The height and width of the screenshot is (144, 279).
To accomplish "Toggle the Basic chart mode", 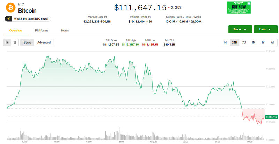I will (x=27, y=43).
